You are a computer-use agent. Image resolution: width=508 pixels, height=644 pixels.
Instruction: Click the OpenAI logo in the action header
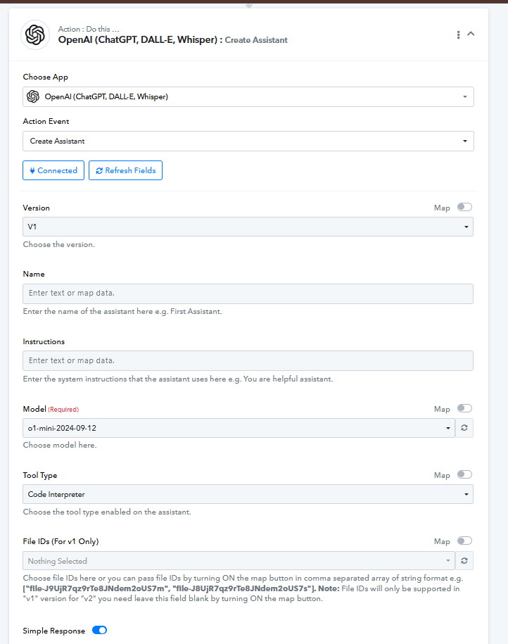(x=35, y=34)
